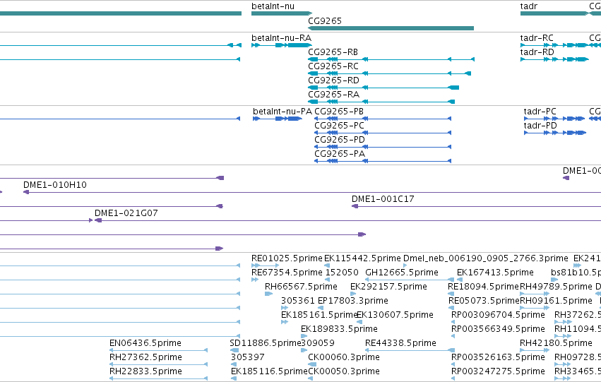The width and height of the screenshot is (601, 382).
Task: Select the tadr-PC protein feature
Action: (554, 119)
